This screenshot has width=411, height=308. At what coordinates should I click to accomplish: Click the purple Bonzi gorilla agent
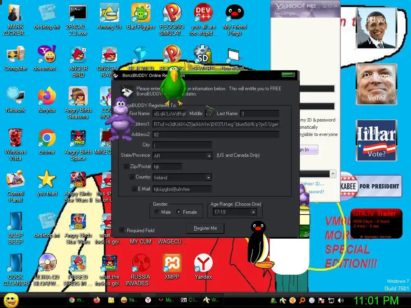pyautogui.click(x=121, y=118)
